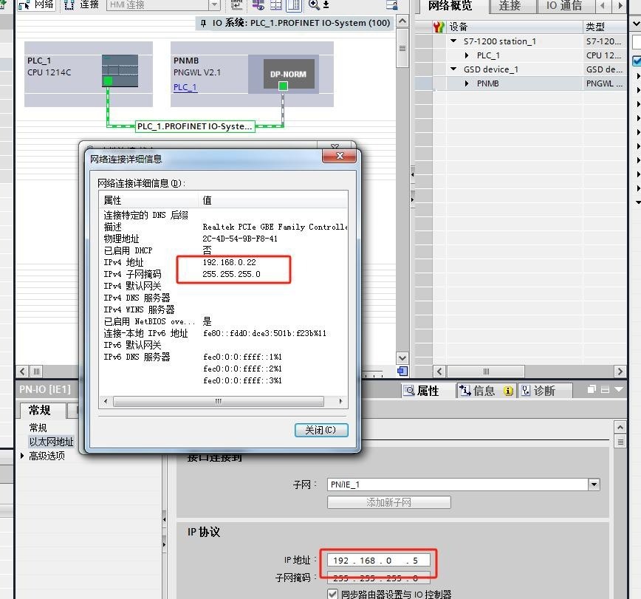This screenshot has height=599, width=641.
Task: Click the float-window icon in inspector header
Action: [x=592, y=389]
